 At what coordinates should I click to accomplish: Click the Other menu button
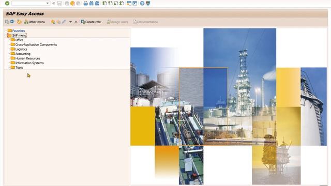(x=35, y=22)
